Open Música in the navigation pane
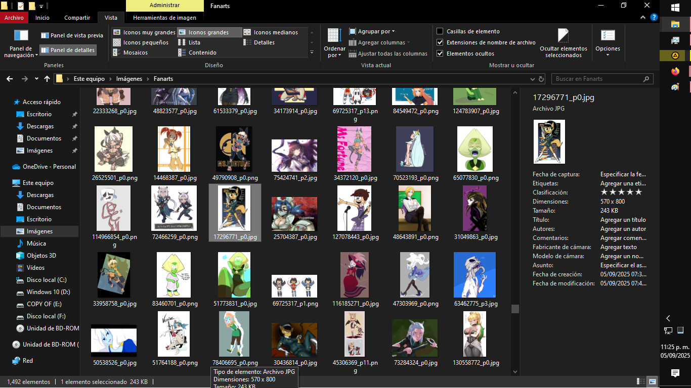The height and width of the screenshot is (388, 691). 36,244
